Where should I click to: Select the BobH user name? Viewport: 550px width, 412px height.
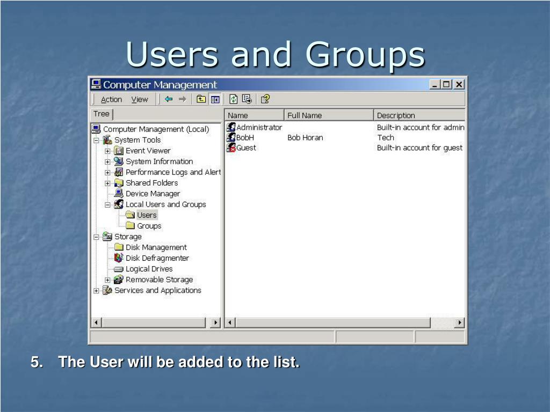(245, 137)
